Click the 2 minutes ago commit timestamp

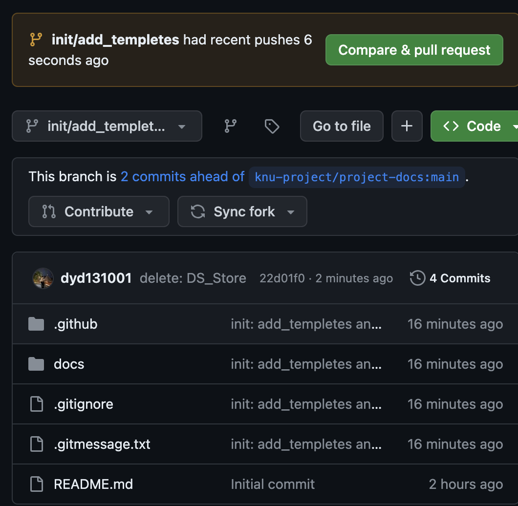[354, 278]
